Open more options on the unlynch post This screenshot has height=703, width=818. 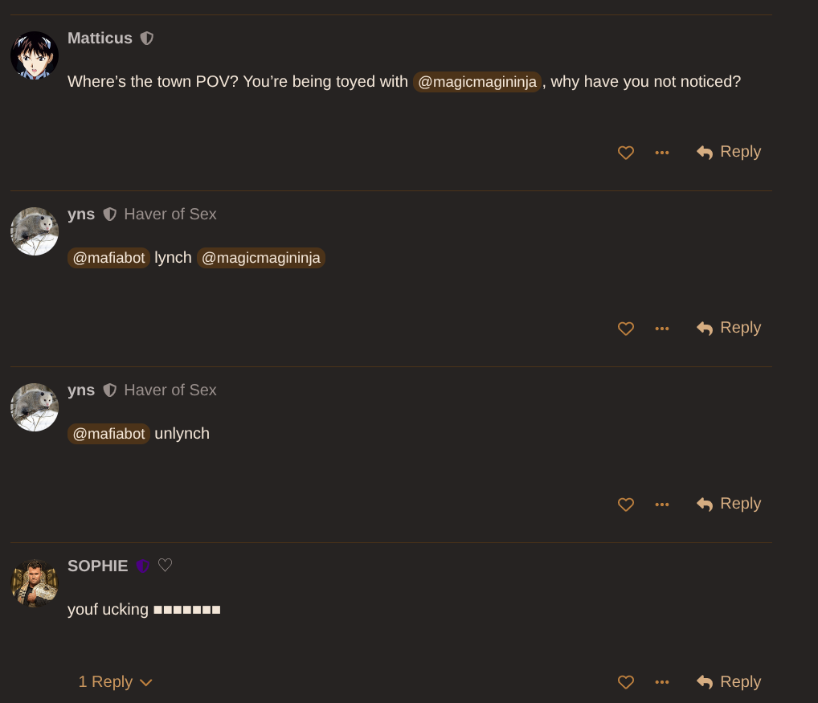tap(662, 505)
